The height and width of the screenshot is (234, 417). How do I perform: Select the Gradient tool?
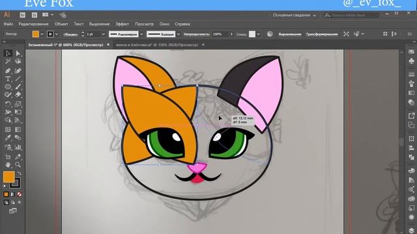[x=18, y=129]
